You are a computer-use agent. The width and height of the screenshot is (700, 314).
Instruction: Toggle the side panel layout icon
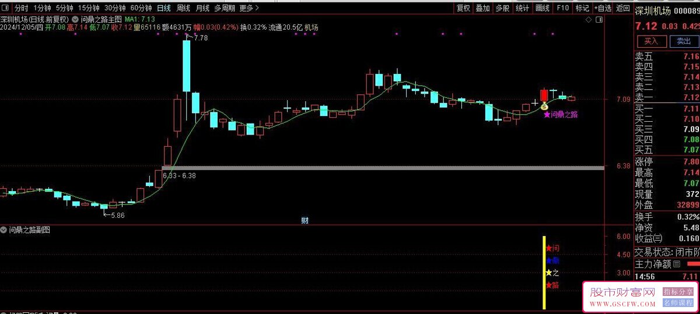click(600, 19)
